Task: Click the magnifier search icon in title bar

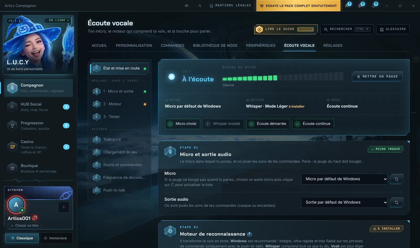Action: point(200,6)
